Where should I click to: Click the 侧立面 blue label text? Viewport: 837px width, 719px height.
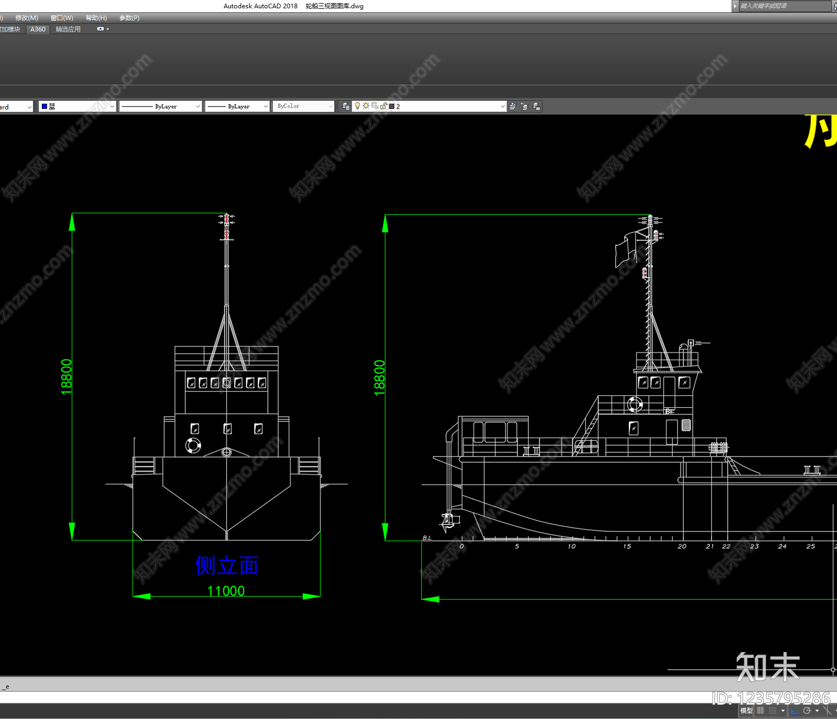[227, 566]
